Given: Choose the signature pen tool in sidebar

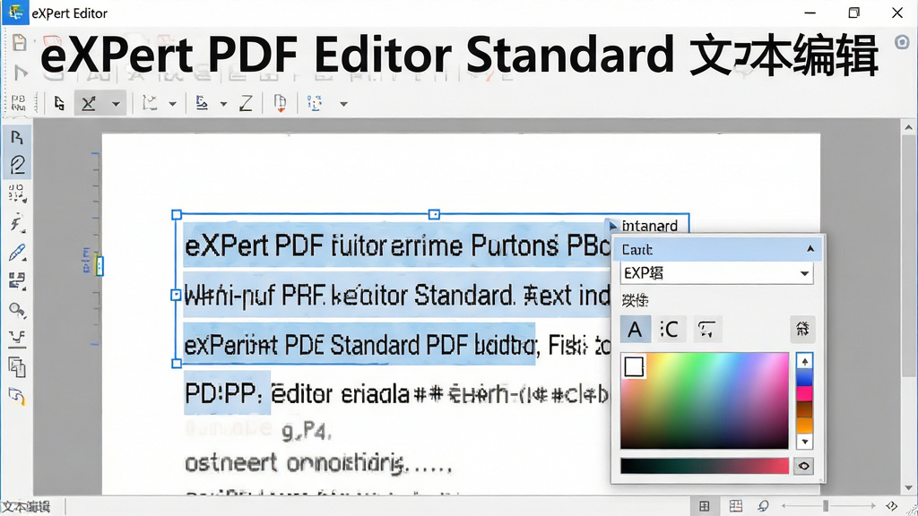Looking at the screenshot, I should point(18,165).
